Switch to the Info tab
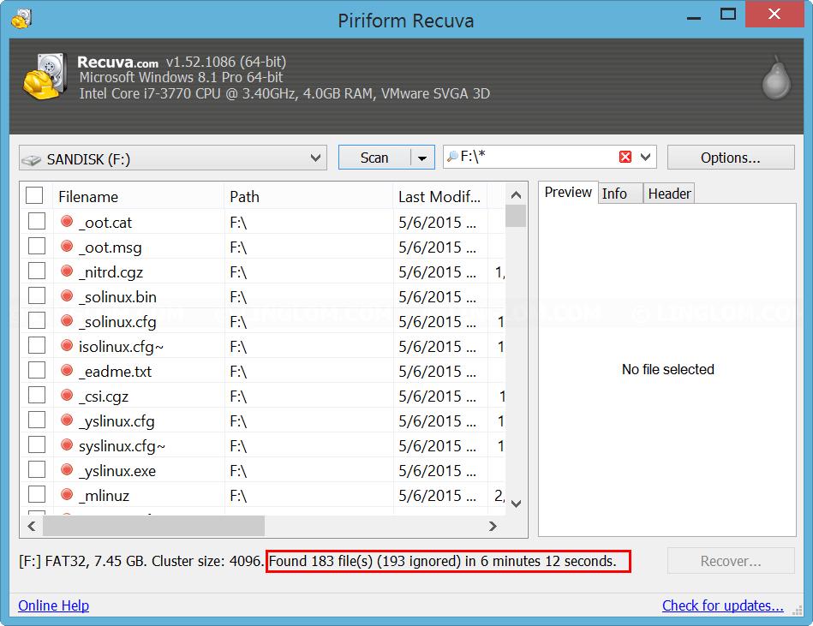The height and width of the screenshot is (626, 813). 620,194
